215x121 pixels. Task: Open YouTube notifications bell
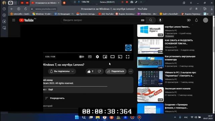[197, 20]
